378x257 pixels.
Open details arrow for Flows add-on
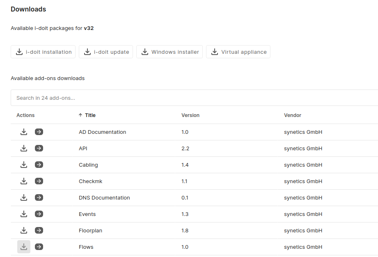39,247
